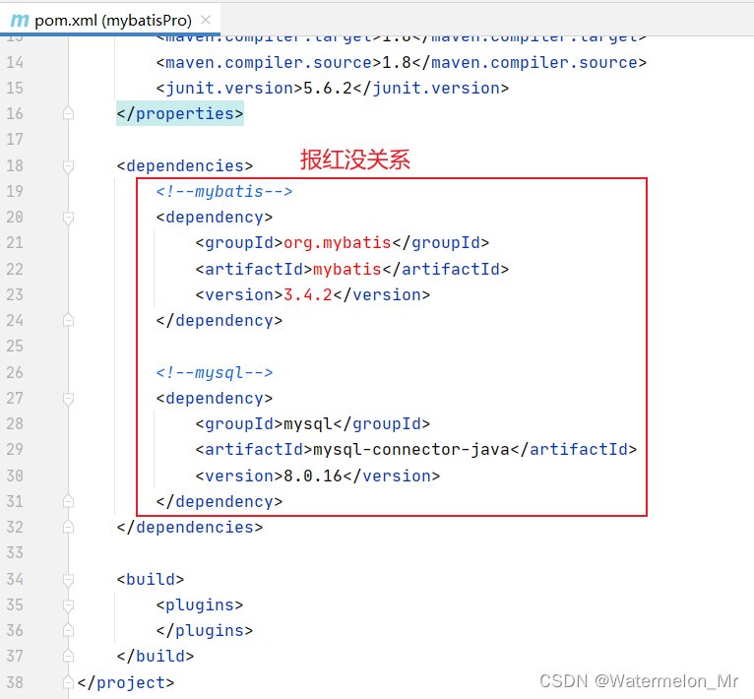Click the closing build tag
Viewport: 754px width, 699px height.
pyautogui.click(x=155, y=657)
